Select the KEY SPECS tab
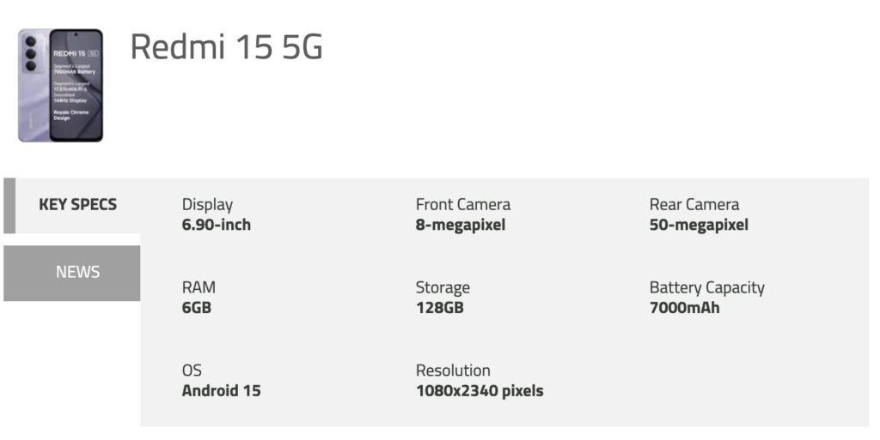 click(x=77, y=205)
